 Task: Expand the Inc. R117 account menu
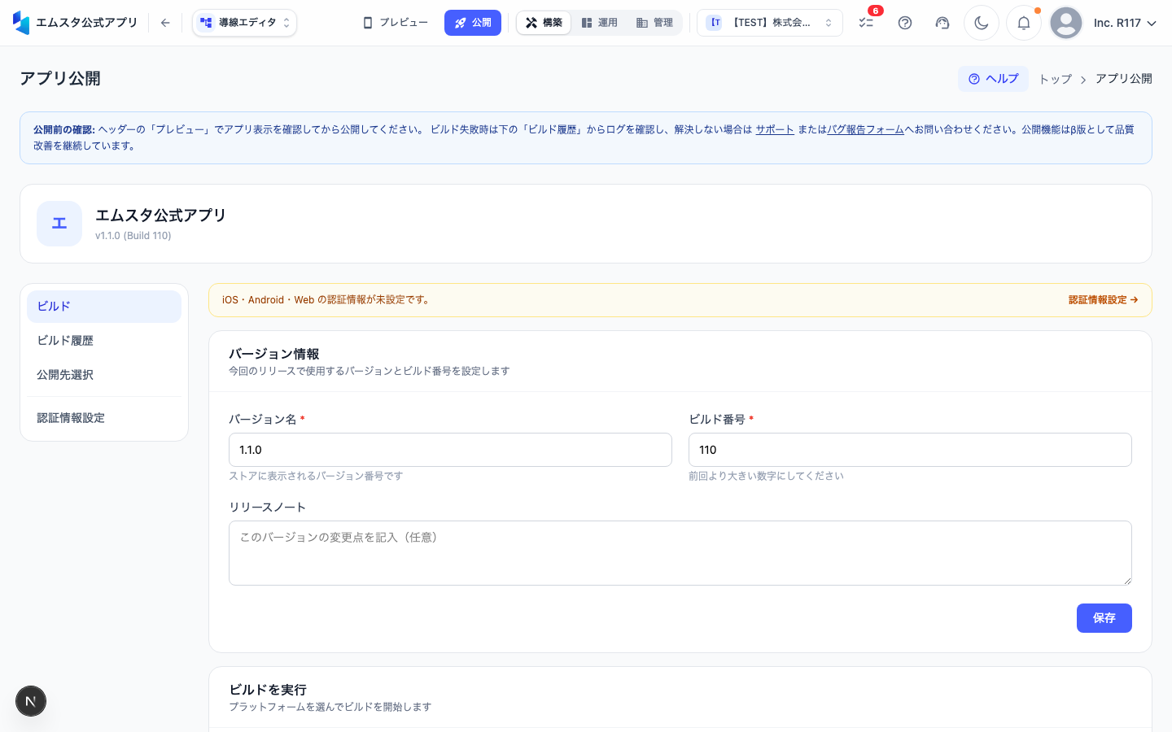pyautogui.click(x=1125, y=23)
